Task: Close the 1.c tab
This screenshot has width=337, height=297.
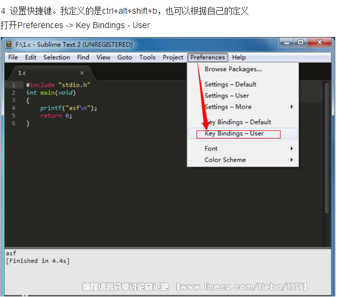Action: tap(82, 73)
